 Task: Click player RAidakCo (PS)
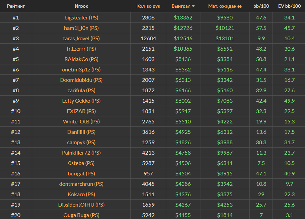click(81, 59)
